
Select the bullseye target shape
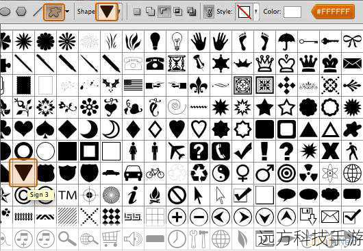(x=286, y=173)
